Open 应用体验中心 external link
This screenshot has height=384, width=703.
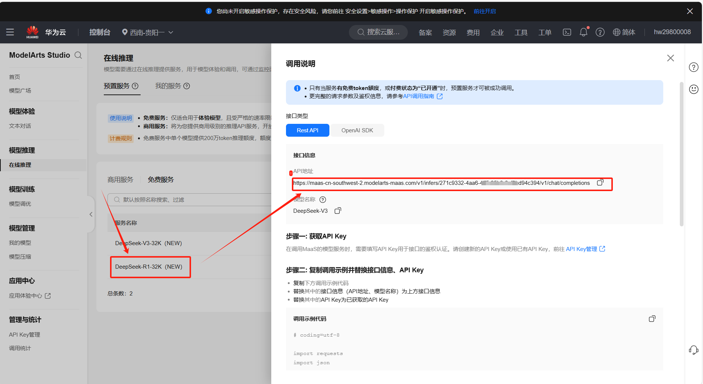(x=30, y=295)
